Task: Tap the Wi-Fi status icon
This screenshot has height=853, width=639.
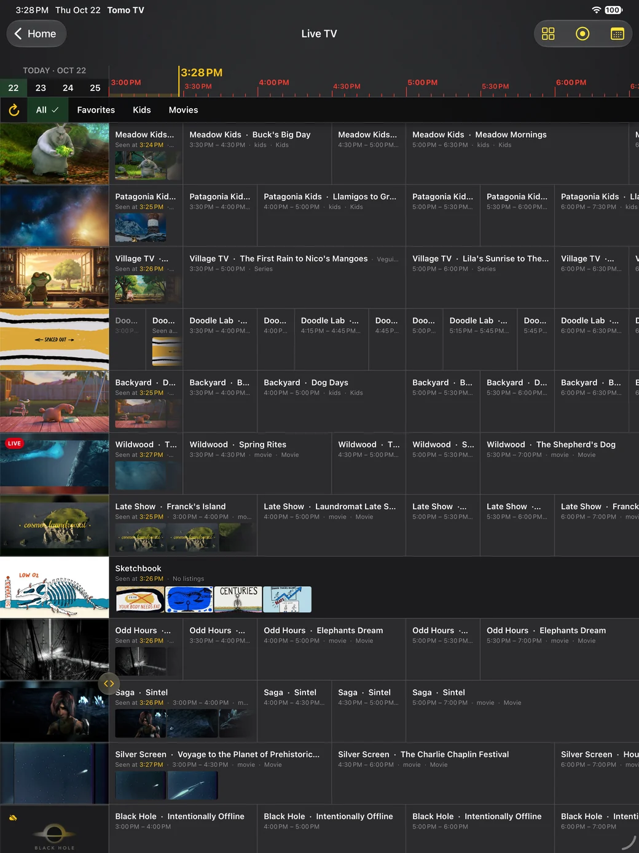Action: [x=596, y=10]
